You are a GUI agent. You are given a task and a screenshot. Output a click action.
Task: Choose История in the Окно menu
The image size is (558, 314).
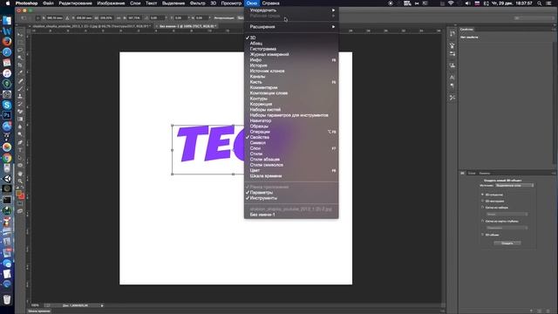pos(291,65)
